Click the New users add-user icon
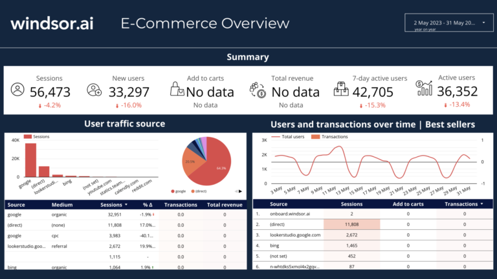497x279 pixels. [94, 90]
